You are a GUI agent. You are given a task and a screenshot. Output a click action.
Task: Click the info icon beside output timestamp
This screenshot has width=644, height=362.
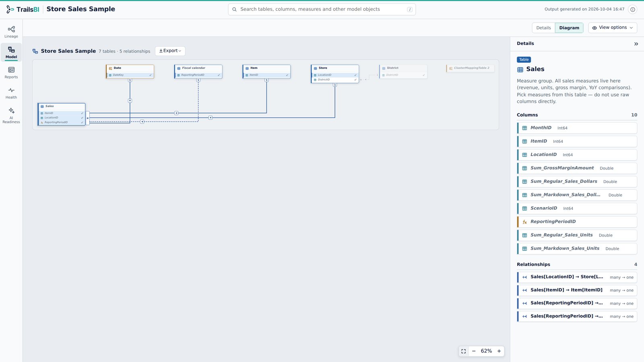tap(633, 9)
